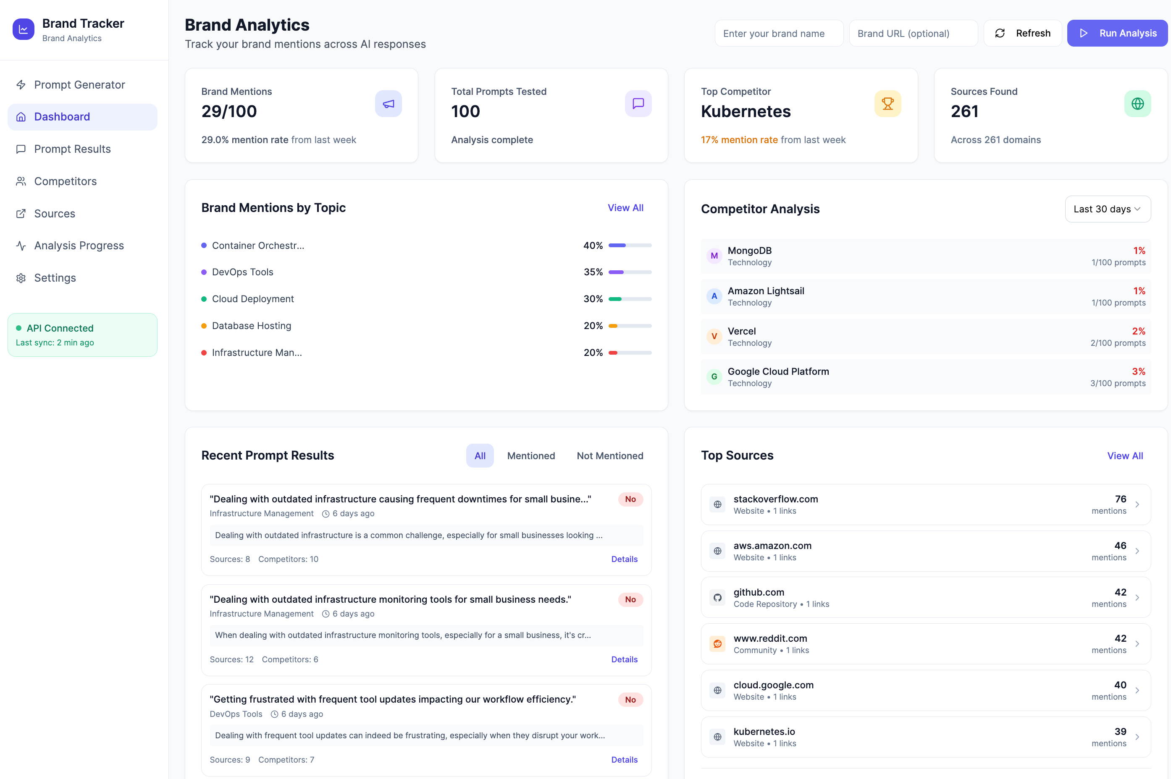Open Details for the frequent tool updates prompt
Viewport: 1171px width, 779px height.
pyautogui.click(x=624, y=760)
